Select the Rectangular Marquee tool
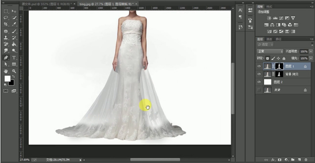The image size is (315, 163). click(6, 11)
